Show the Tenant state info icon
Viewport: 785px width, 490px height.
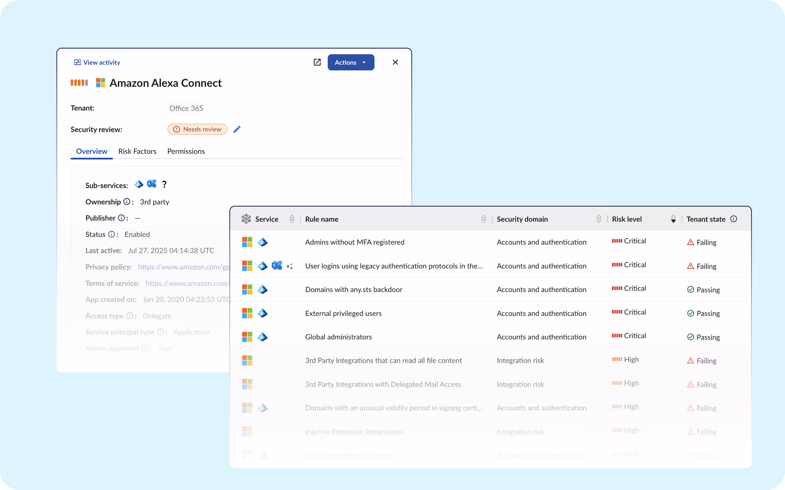tap(734, 219)
